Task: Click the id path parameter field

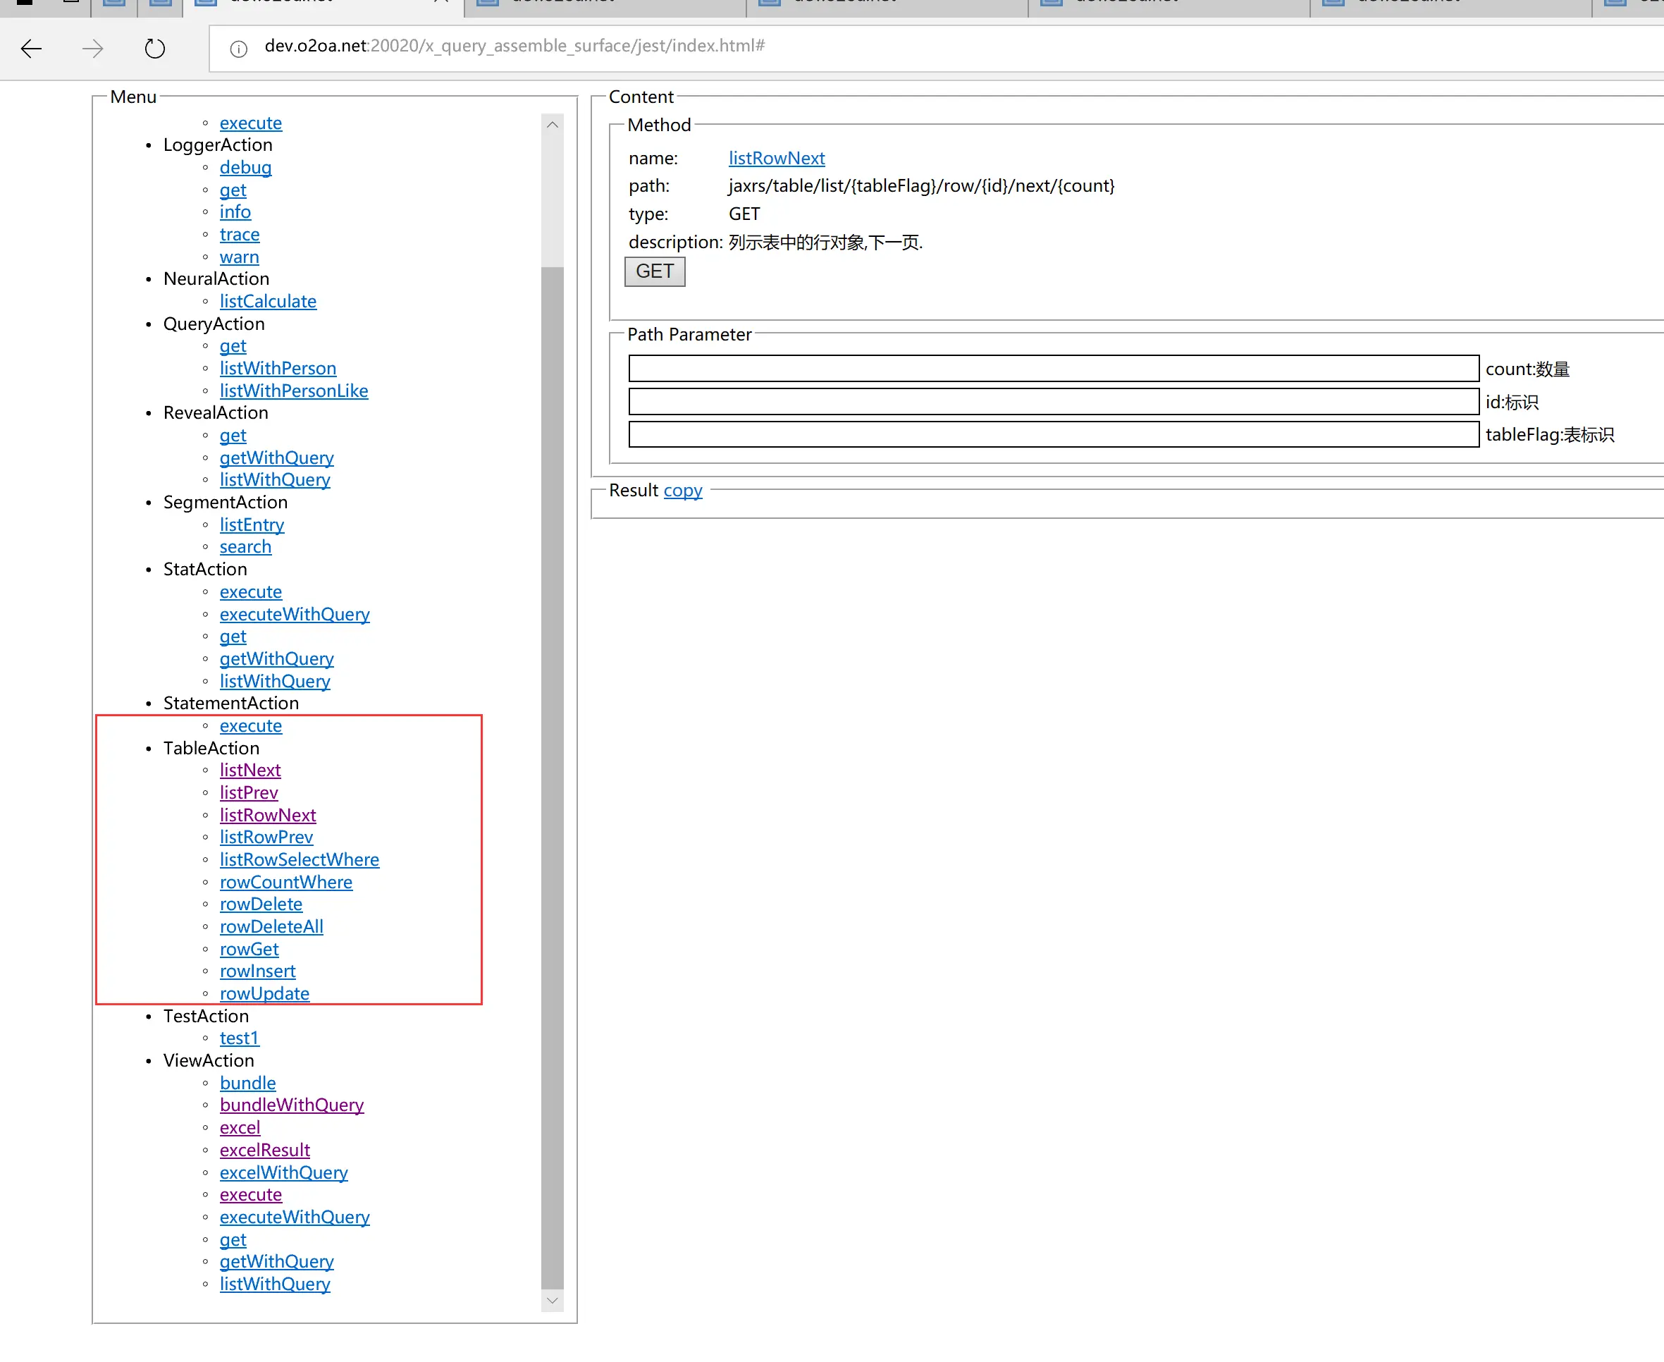Action: coord(1053,402)
